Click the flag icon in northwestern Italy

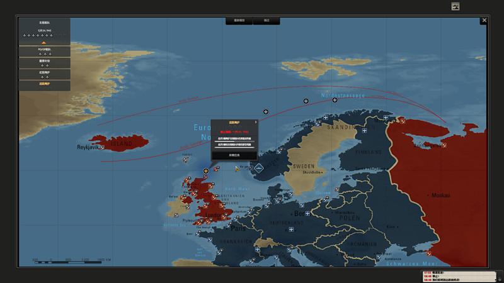pyautogui.click(x=257, y=249)
